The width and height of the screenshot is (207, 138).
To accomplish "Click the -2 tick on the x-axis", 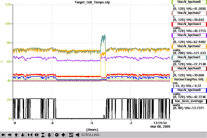I will 131,123.
